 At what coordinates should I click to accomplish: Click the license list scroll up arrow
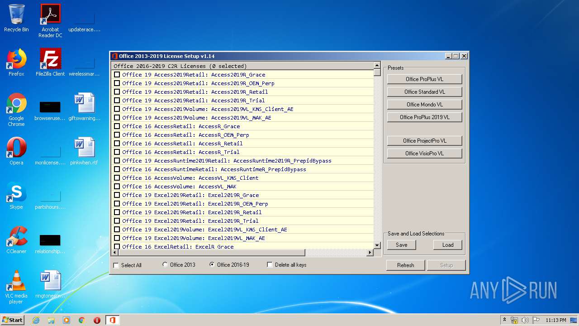click(377, 66)
